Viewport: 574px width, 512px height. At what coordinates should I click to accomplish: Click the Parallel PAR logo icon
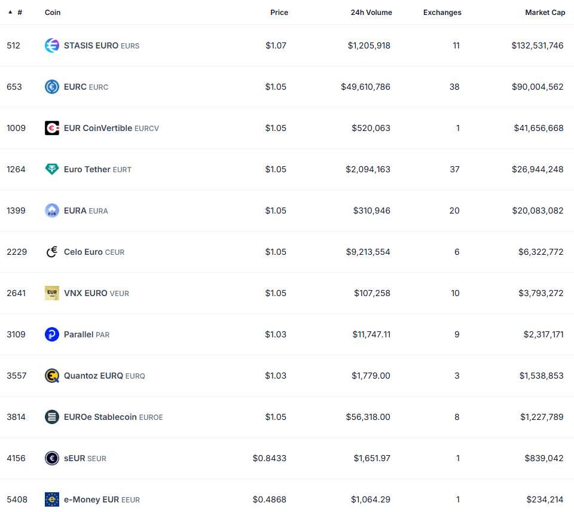tap(51, 334)
